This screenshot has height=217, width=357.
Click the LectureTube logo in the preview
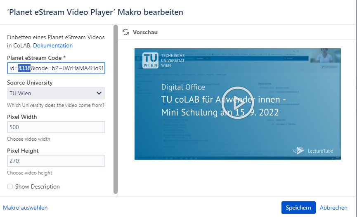(313, 151)
